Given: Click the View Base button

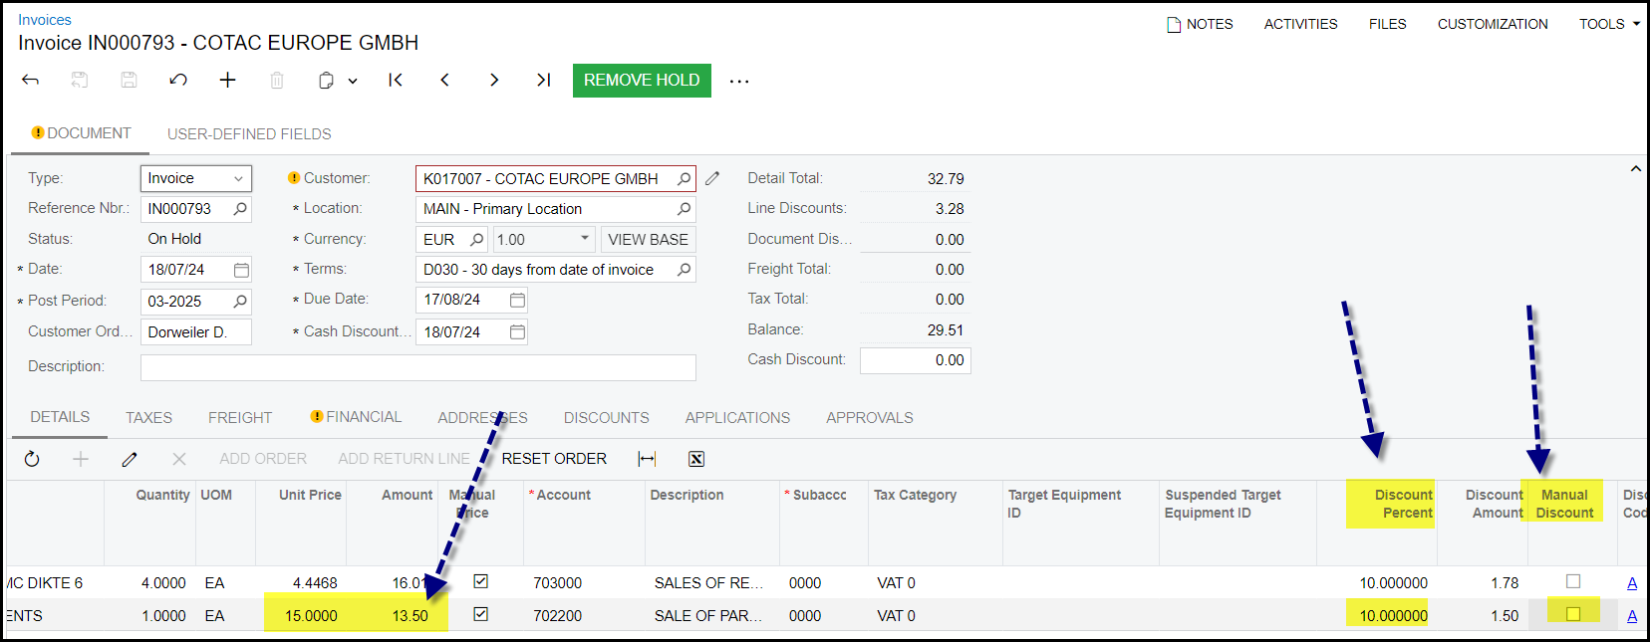Looking at the screenshot, I should tap(648, 240).
